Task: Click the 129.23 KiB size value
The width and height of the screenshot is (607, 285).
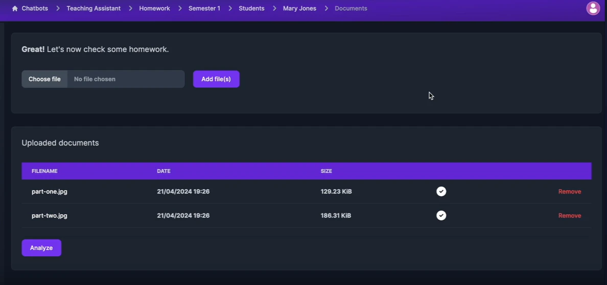Action: point(336,192)
